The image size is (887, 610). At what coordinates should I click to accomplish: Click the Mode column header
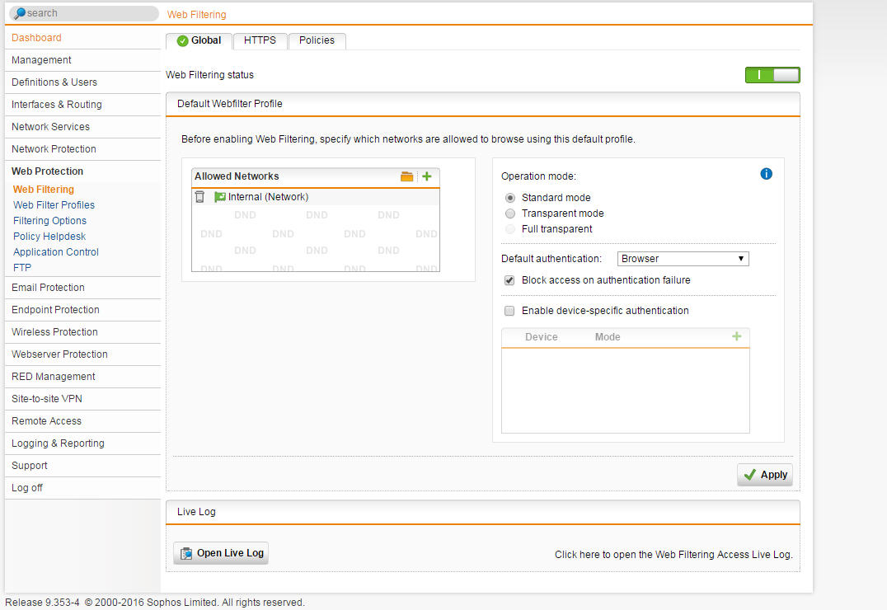tap(608, 337)
